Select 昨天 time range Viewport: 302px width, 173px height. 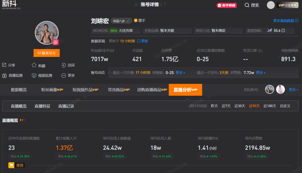tap(214, 106)
